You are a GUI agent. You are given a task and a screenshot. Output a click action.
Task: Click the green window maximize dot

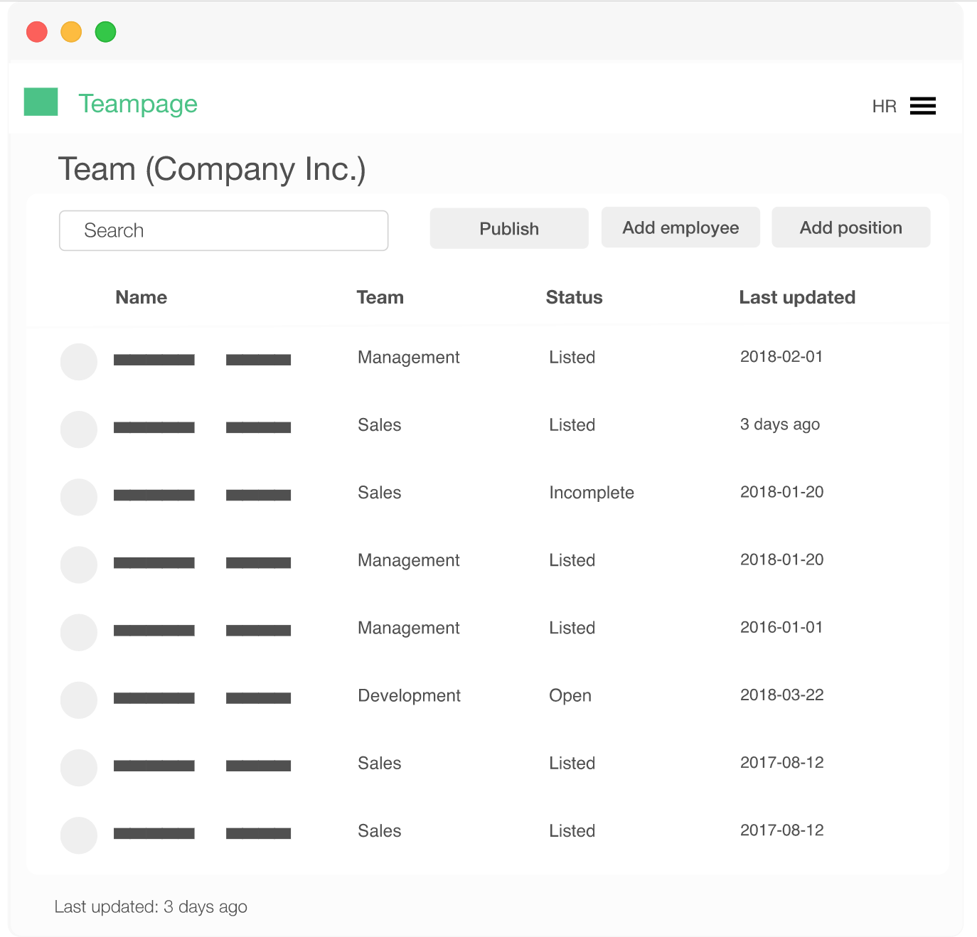[x=105, y=32]
